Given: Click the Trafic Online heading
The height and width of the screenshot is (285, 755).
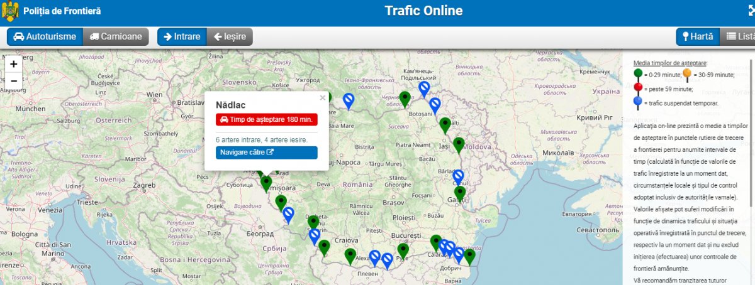Looking at the screenshot, I should pos(423,11).
